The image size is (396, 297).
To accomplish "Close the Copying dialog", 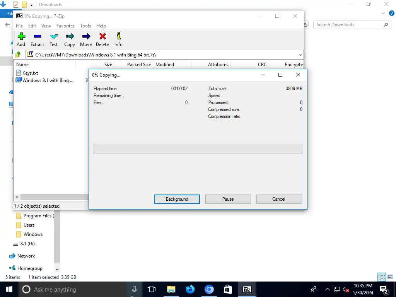I will click(298, 75).
